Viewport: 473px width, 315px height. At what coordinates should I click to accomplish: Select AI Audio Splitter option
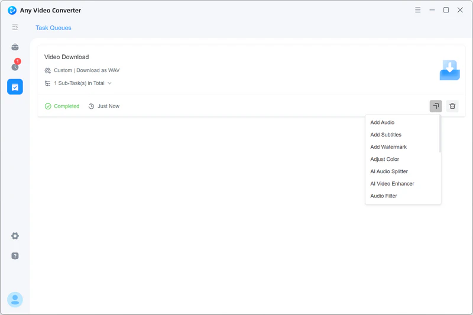pos(389,171)
